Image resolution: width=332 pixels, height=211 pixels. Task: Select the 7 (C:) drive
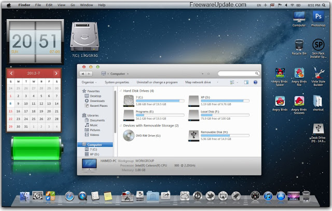[x=154, y=101]
